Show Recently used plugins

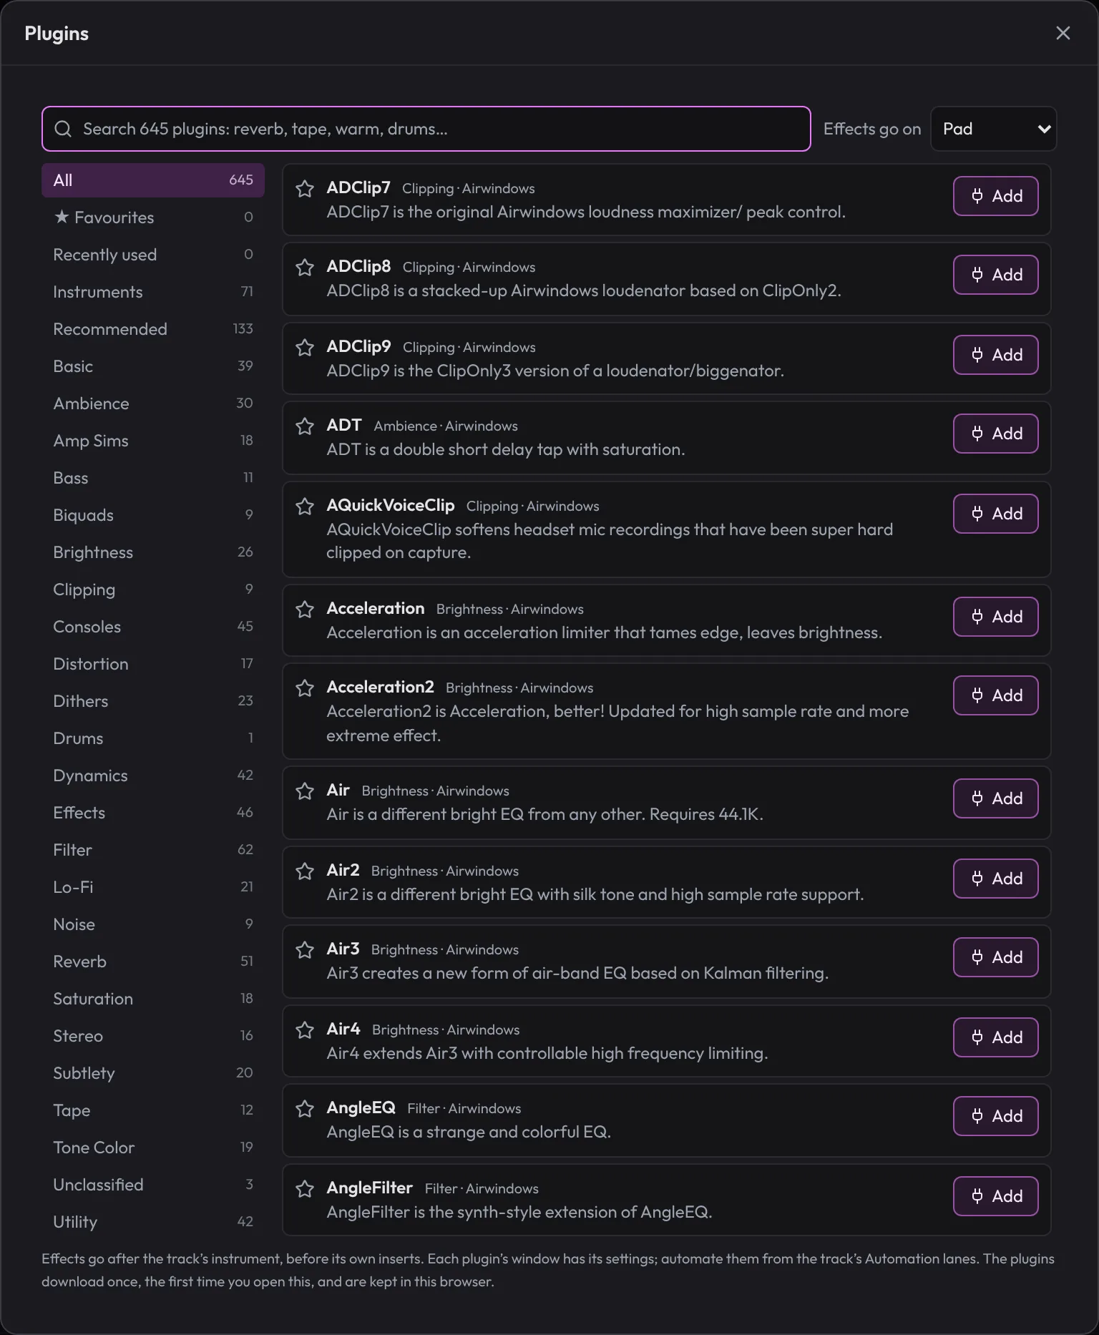153,255
